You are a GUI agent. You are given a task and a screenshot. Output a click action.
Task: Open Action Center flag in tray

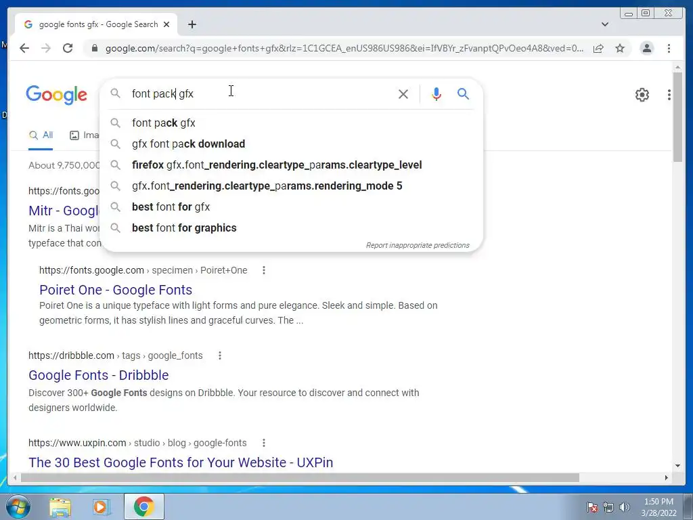[x=591, y=507]
